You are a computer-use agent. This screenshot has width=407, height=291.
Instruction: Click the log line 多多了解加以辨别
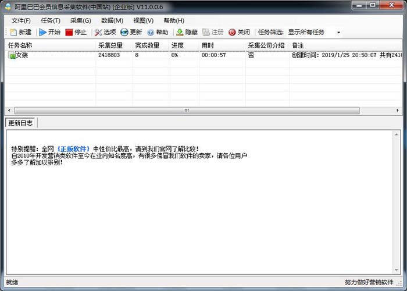(x=37, y=162)
